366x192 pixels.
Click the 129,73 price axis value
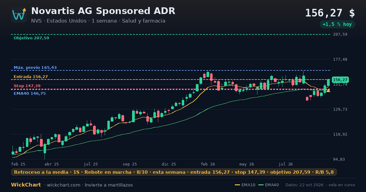340,109
